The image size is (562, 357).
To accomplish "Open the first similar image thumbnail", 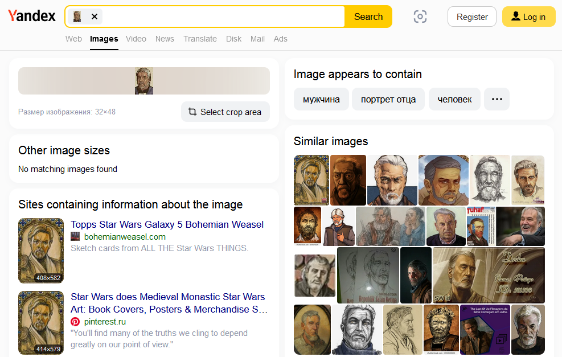I will click(311, 180).
